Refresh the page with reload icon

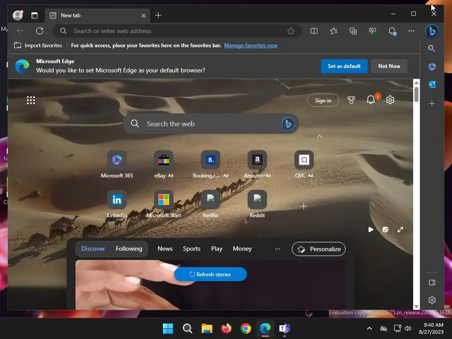coord(40,31)
